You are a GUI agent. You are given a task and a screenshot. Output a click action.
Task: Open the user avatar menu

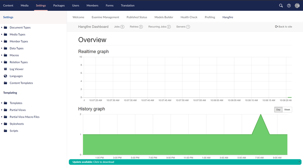click(x=297, y=6)
